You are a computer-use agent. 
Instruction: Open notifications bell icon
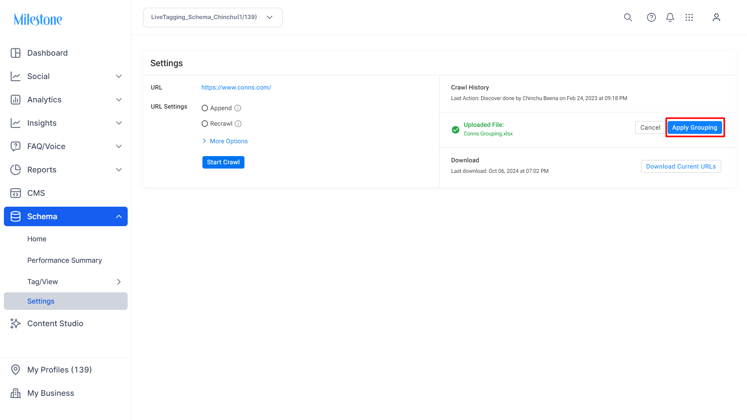670,18
